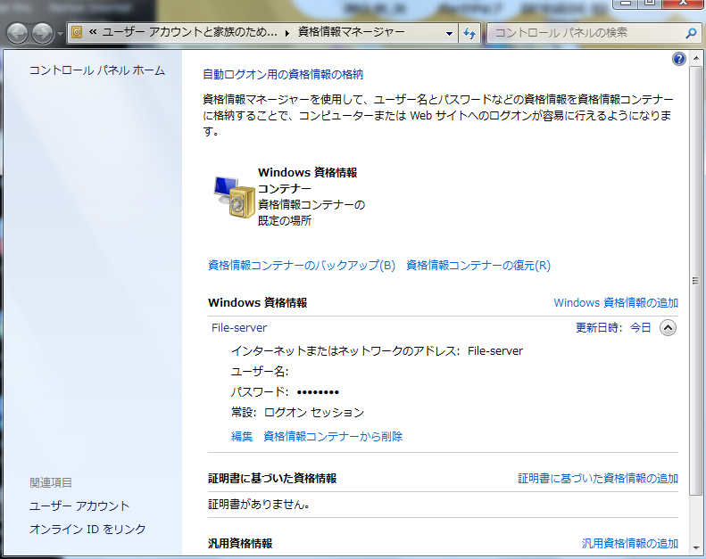Go to コントロール パネル ホーム
This screenshot has height=559, width=706.
click(97, 70)
